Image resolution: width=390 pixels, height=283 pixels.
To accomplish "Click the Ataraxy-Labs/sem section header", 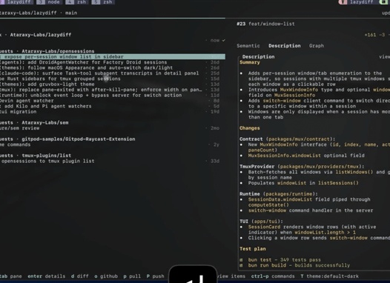I will [x=34, y=122].
